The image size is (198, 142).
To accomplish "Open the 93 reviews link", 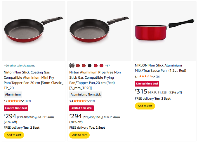I will pos(93,101).
